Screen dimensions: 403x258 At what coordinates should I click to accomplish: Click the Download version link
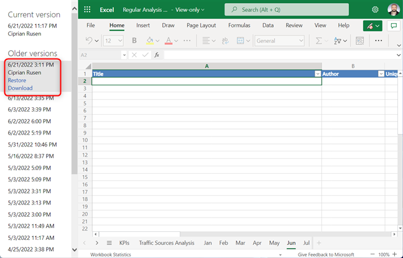[20, 88]
